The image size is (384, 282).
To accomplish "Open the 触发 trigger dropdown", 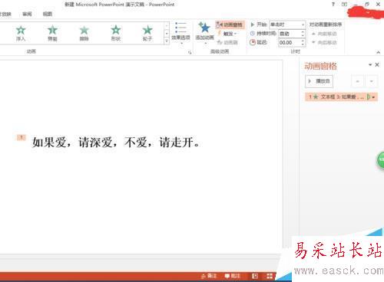I will 227,34.
